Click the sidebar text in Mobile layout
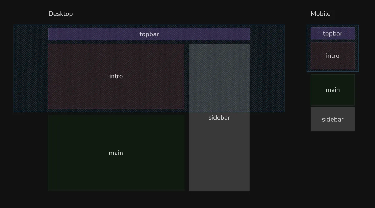The image size is (375, 208). click(332, 119)
